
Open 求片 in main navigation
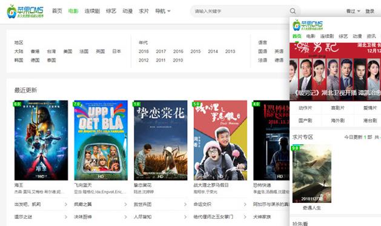tap(144, 11)
